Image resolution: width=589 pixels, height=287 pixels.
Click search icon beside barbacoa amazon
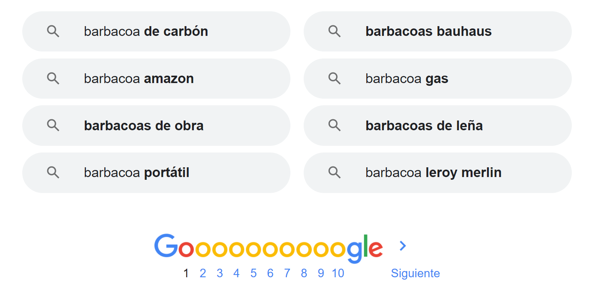pos(53,78)
